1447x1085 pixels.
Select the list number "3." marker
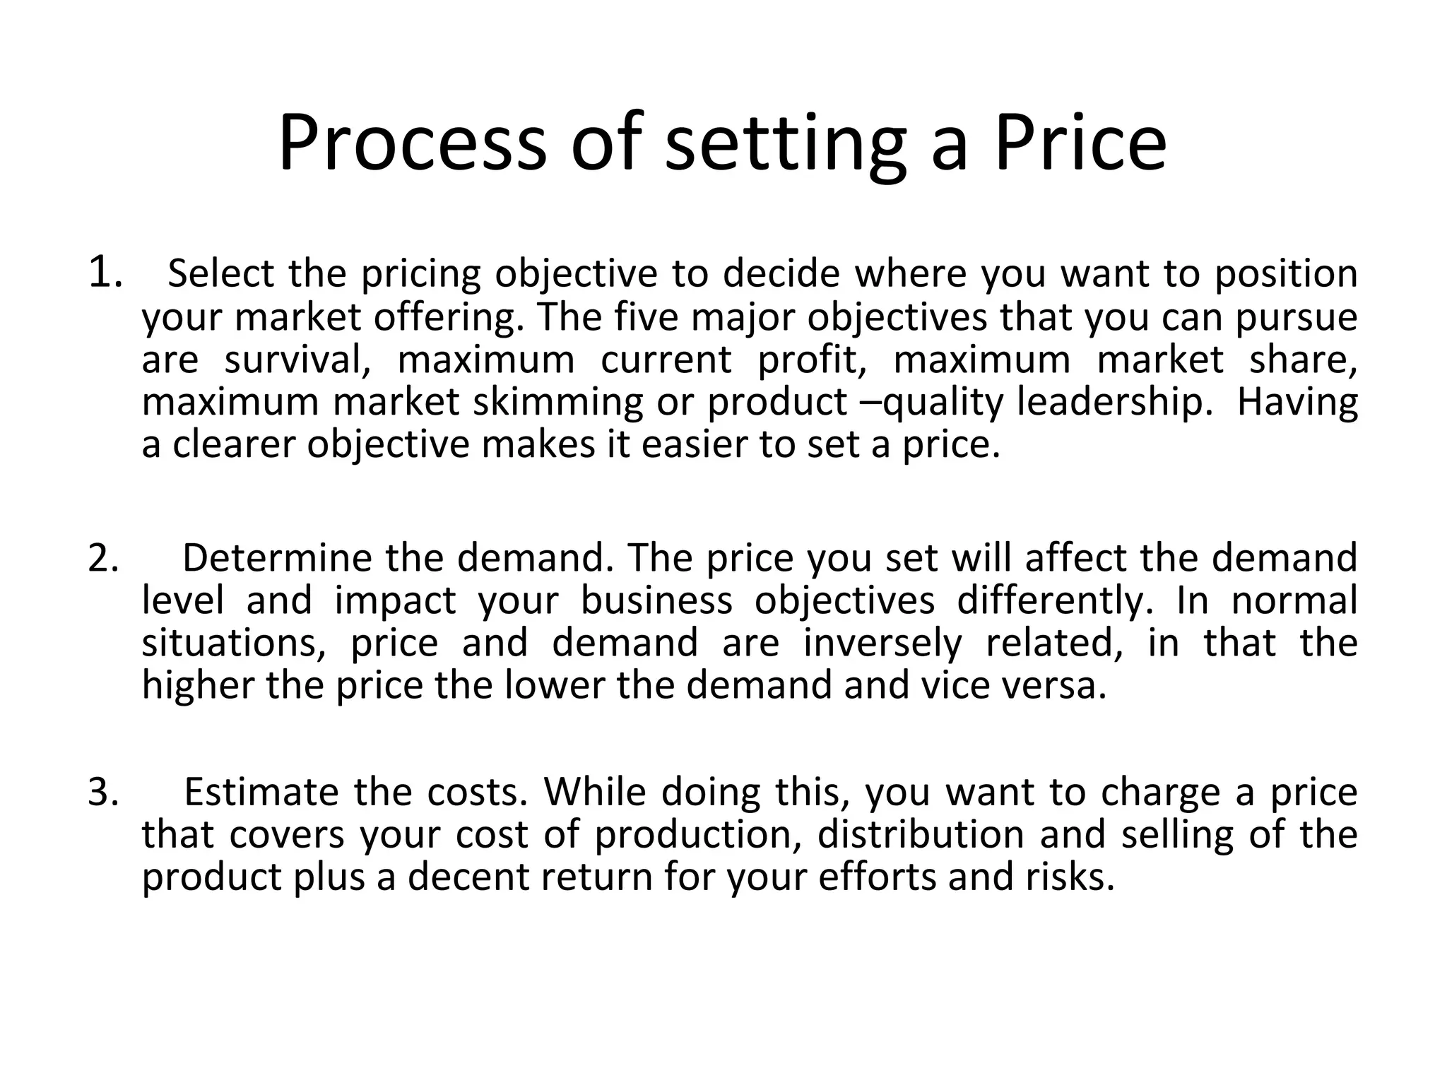coord(103,792)
